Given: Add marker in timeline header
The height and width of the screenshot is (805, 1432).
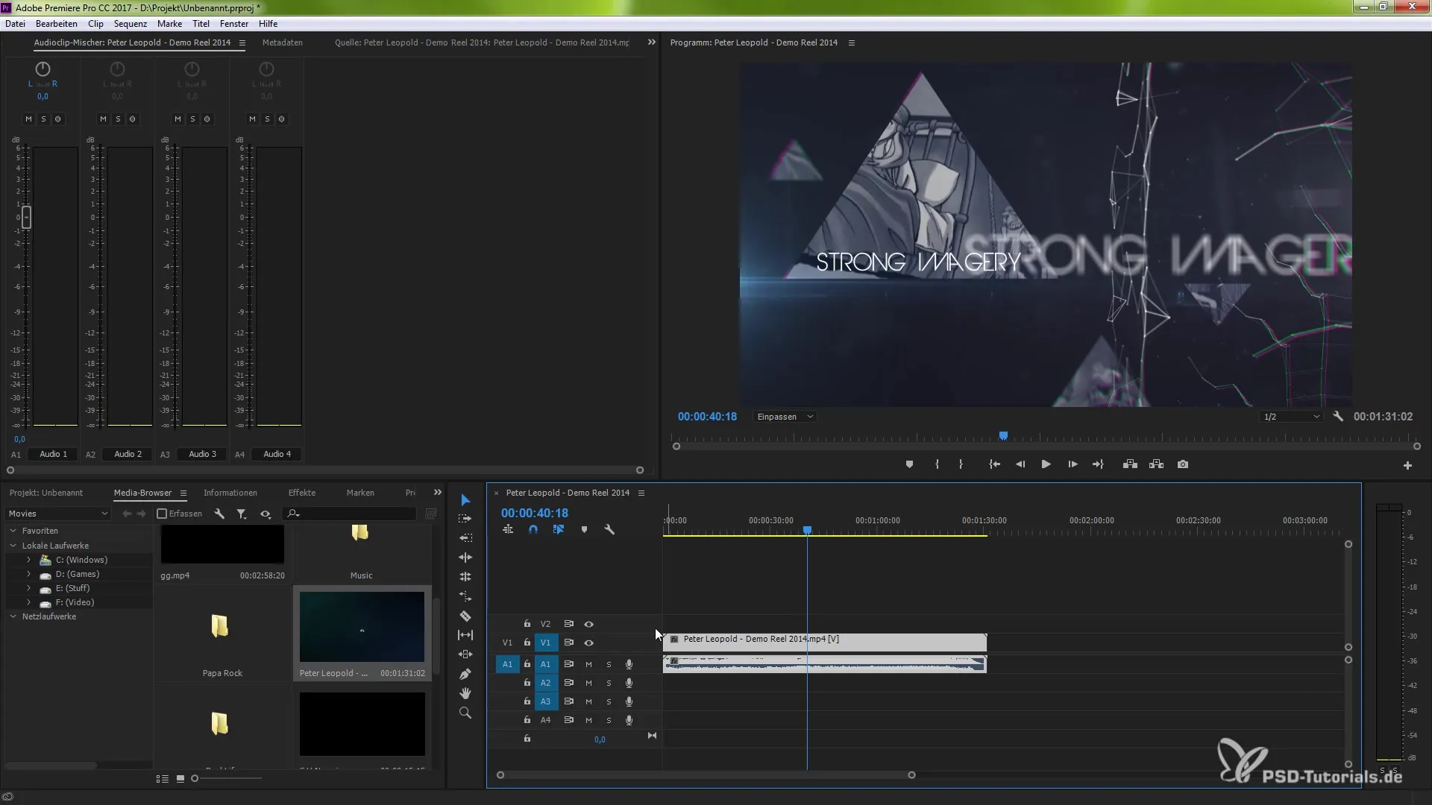Looking at the screenshot, I should point(584,529).
